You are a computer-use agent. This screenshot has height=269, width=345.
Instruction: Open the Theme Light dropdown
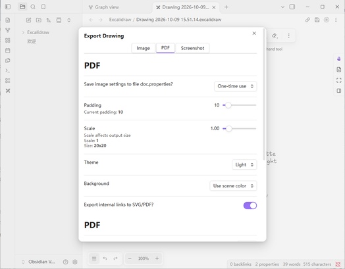(x=244, y=164)
